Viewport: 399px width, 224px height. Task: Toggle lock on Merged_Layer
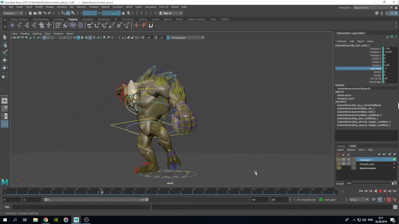pyautogui.click(x=339, y=164)
